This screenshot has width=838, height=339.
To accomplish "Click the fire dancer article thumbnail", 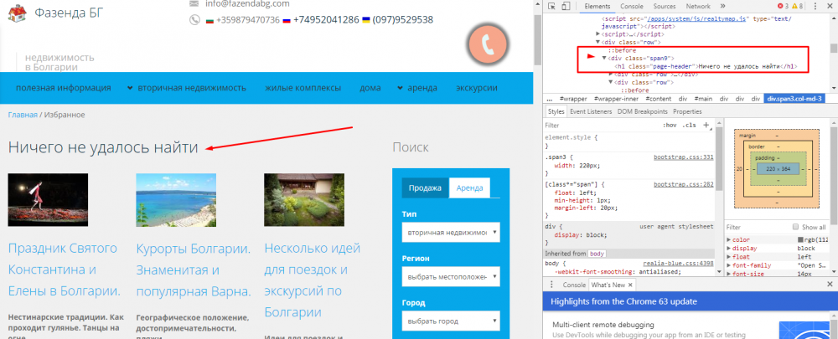I will pos(48,200).
